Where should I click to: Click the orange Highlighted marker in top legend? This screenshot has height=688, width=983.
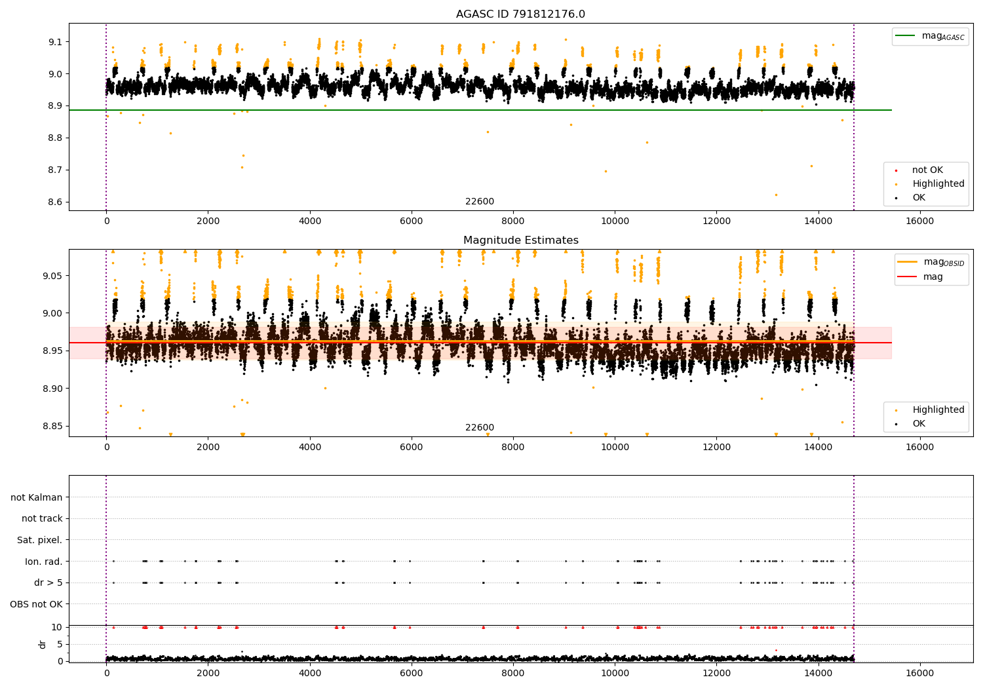(x=896, y=185)
